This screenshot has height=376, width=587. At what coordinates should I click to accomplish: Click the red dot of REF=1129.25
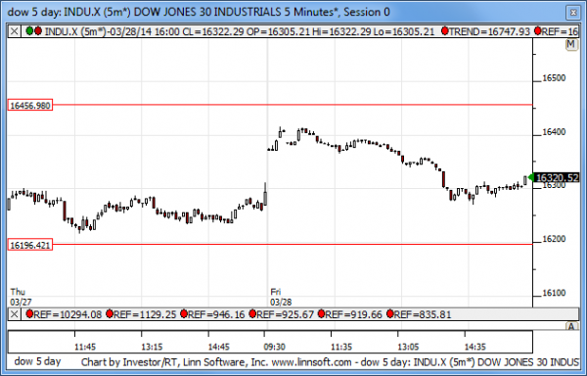click(110, 314)
